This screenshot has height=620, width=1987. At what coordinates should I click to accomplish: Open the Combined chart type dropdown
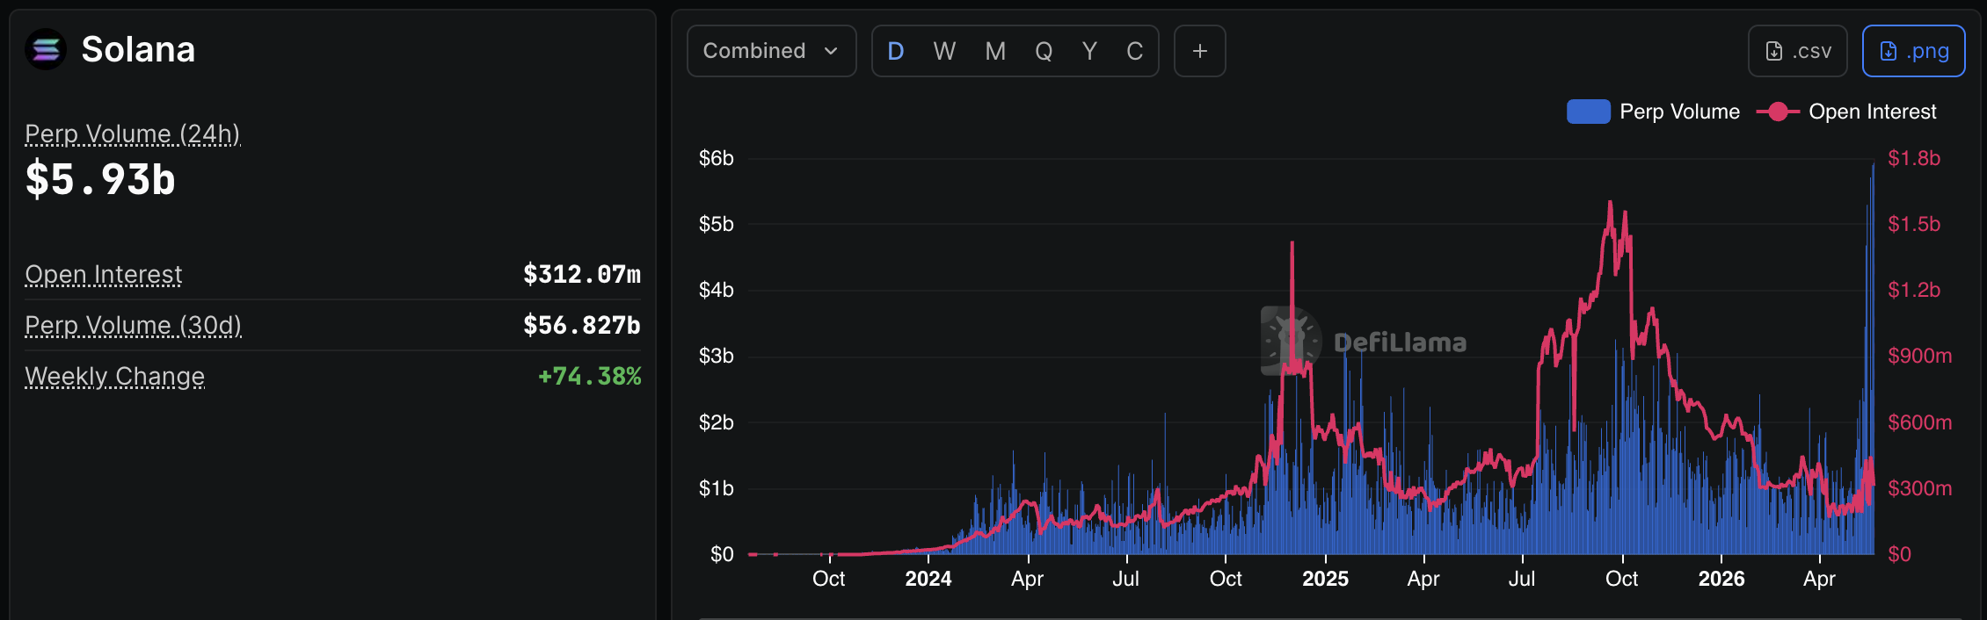[771, 51]
